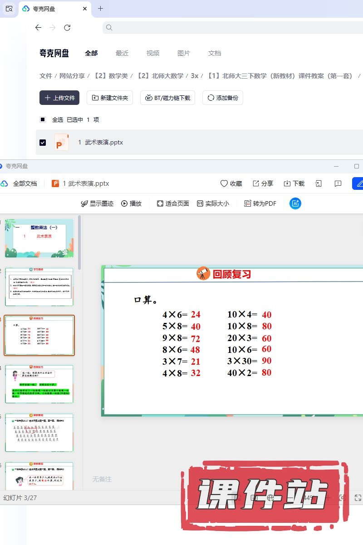Screen dimensions: 363x545
Task: Select slide 4 thumbnail in side panel
Action: click(x=39, y=384)
